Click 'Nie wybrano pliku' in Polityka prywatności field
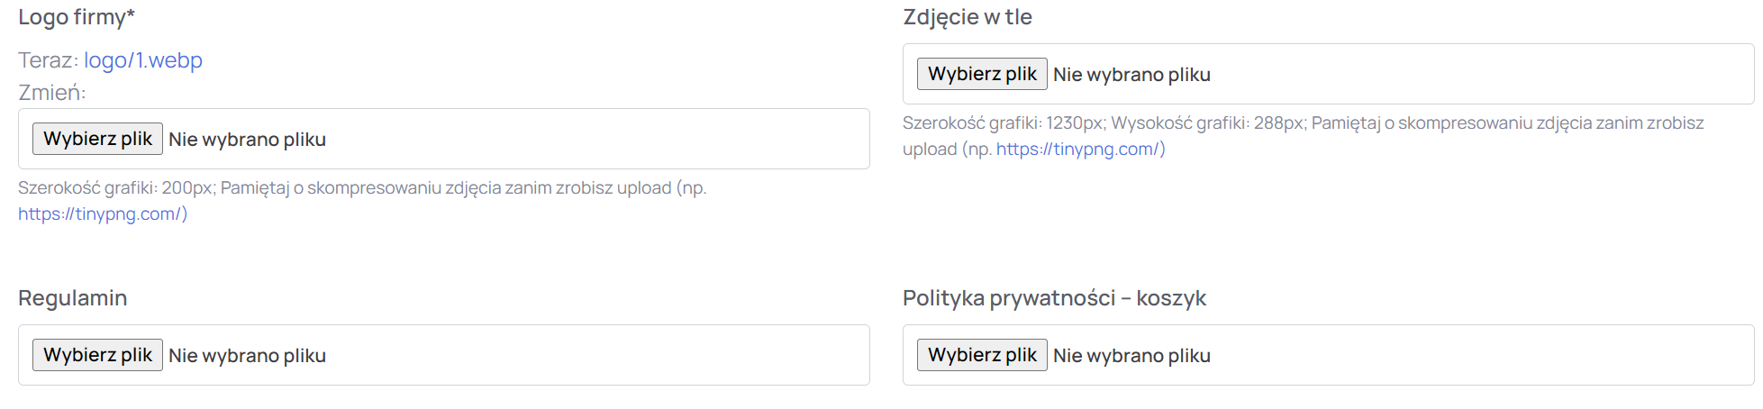 coord(1131,356)
